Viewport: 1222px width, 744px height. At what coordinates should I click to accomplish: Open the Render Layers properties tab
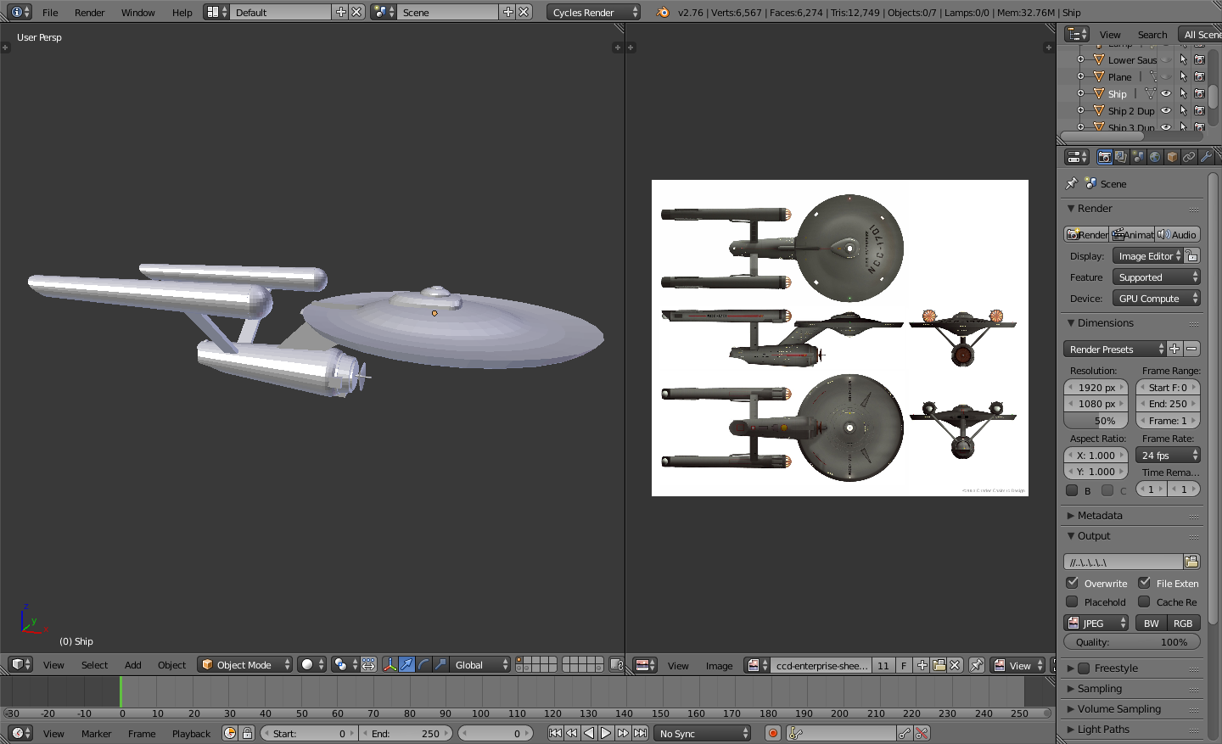coord(1121,157)
